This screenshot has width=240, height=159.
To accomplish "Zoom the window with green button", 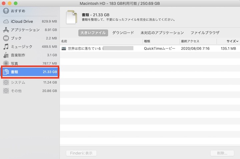I will 16,3.
